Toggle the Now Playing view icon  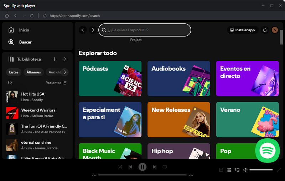pyautogui.click(x=221, y=170)
